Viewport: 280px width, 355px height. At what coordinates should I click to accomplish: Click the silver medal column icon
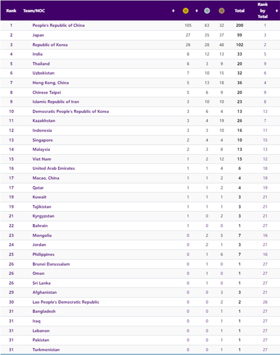tap(207, 11)
